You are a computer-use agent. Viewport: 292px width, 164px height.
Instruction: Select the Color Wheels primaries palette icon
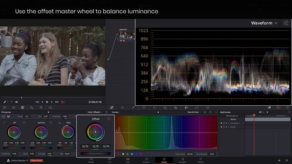(x=22, y=108)
